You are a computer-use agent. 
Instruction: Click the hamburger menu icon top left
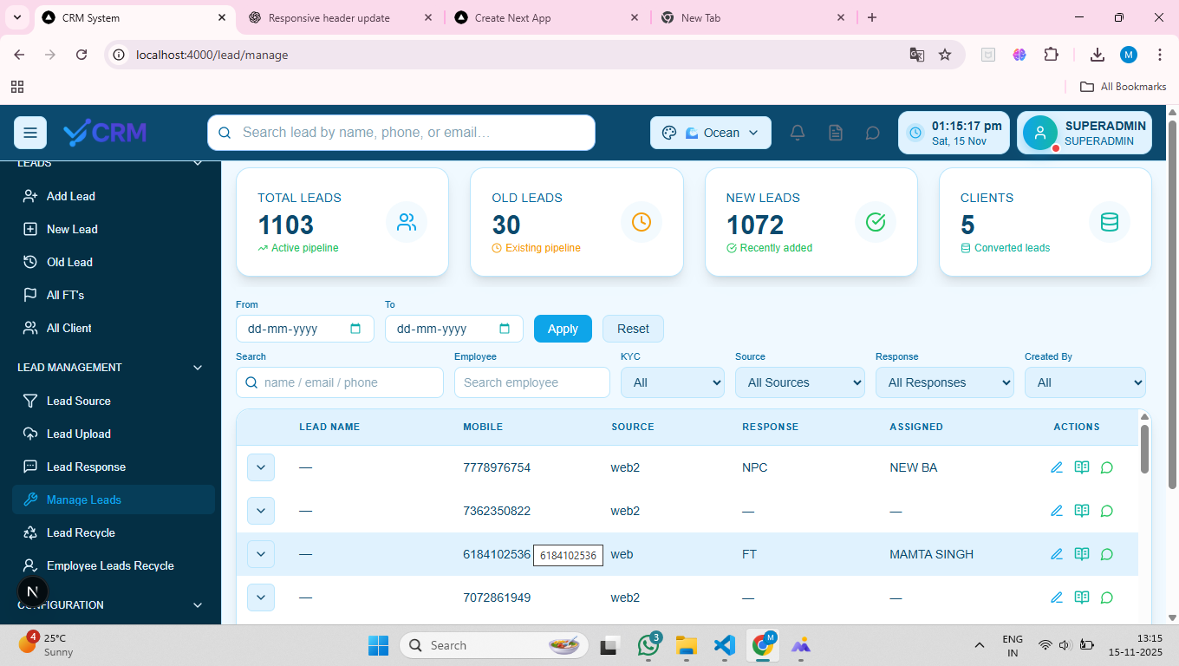click(x=30, y=132)
